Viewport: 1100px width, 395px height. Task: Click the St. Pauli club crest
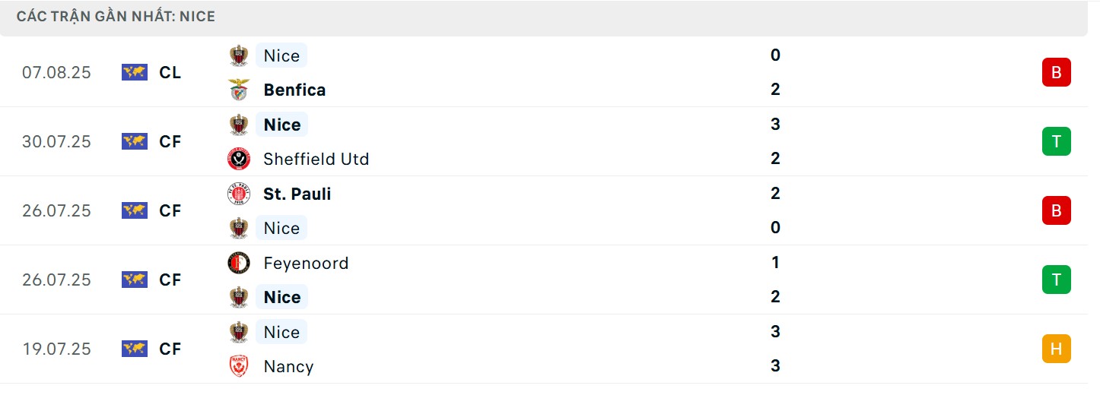[239, 194]
